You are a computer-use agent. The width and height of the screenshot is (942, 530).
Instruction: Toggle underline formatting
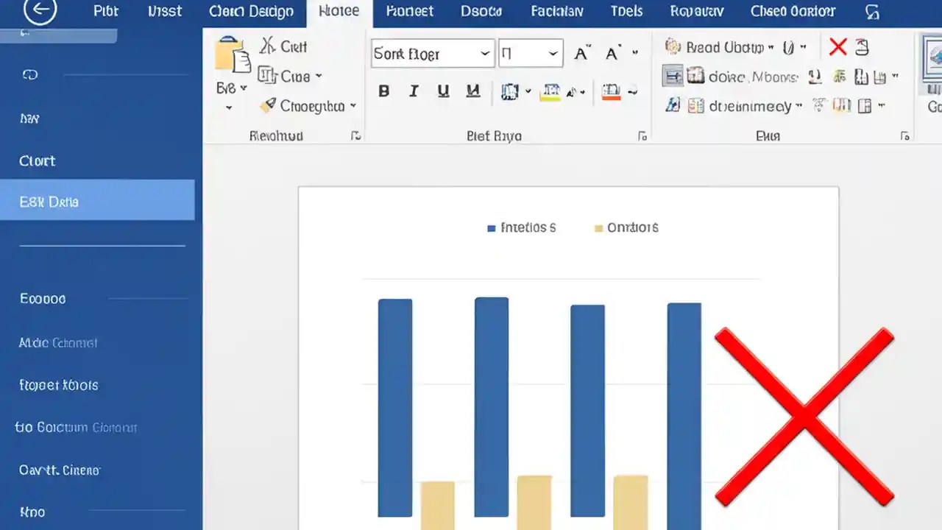point(442,91)
